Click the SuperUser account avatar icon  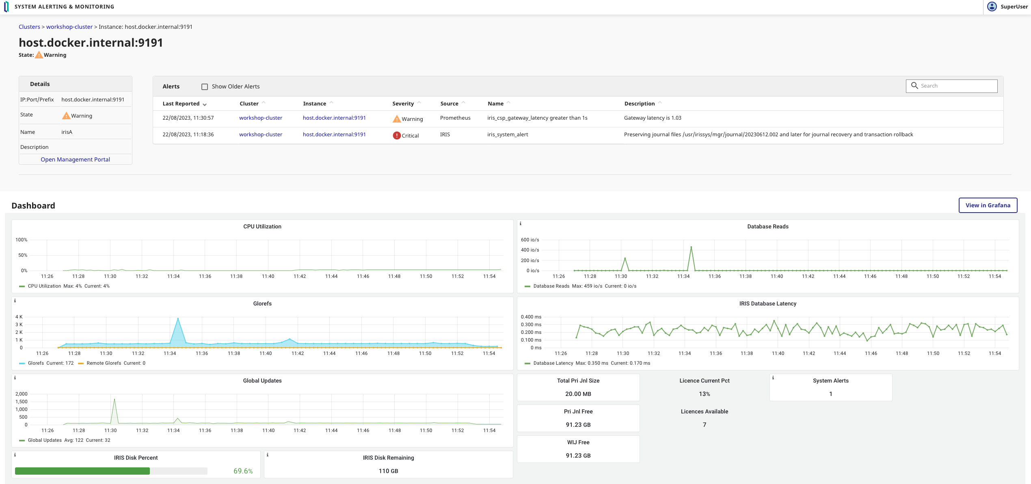coord(992,6)
